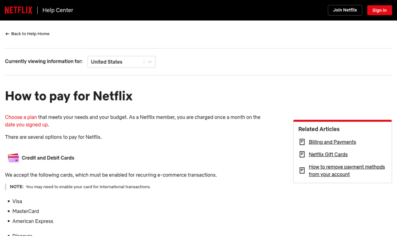Click the red Sign In button
The width and height of the screenshot is (397, 236).
(379, 10)
